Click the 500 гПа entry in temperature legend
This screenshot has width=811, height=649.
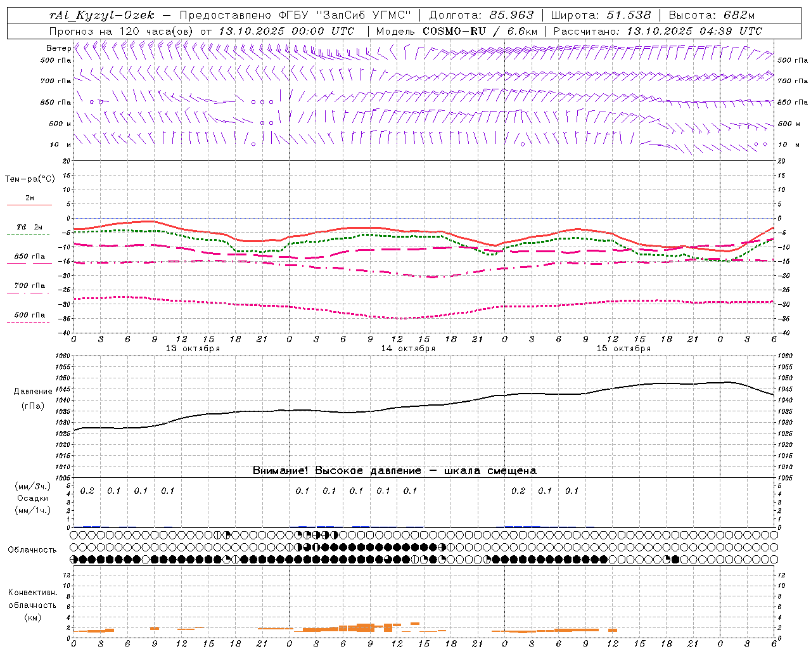(30, 314)
